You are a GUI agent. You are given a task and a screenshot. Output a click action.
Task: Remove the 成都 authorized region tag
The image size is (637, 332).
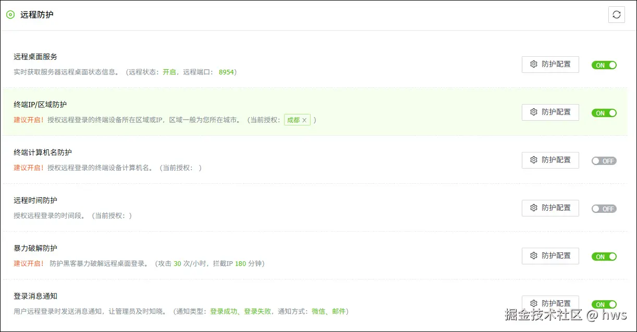[305, 120]
